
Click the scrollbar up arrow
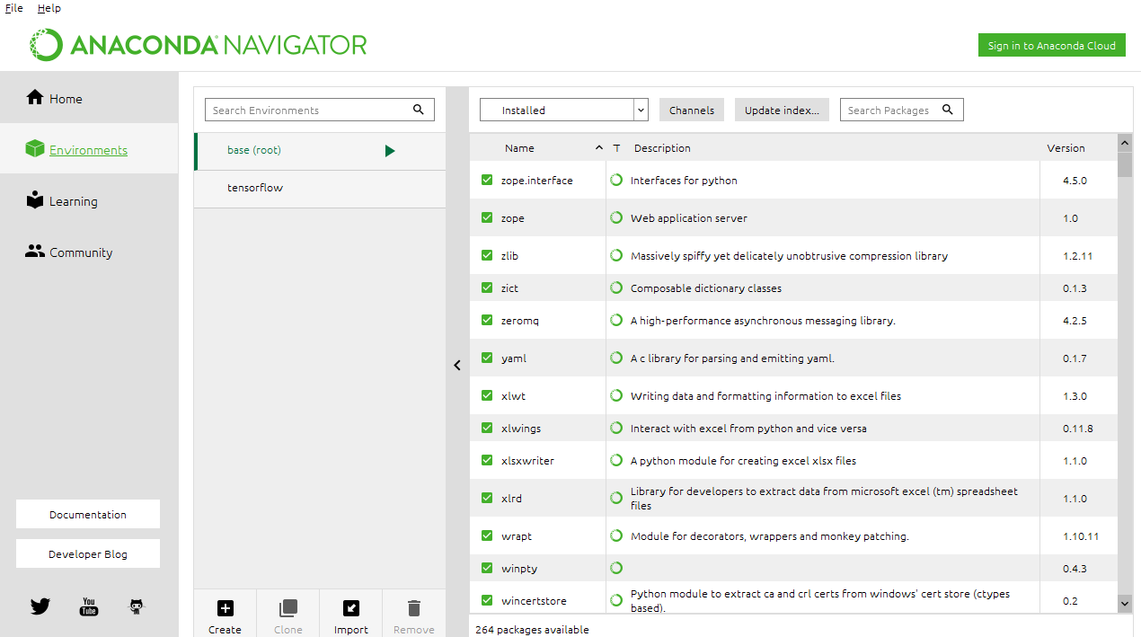pos(1125,142)
